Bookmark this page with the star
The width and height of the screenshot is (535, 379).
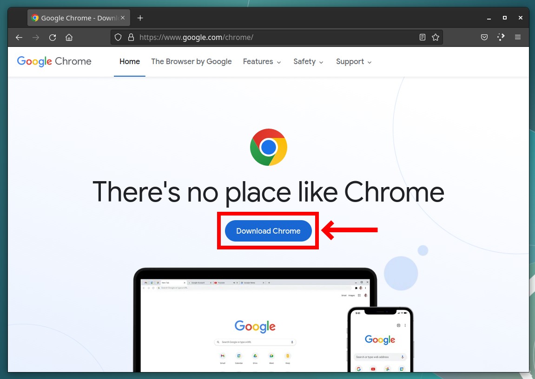(436, 37)
